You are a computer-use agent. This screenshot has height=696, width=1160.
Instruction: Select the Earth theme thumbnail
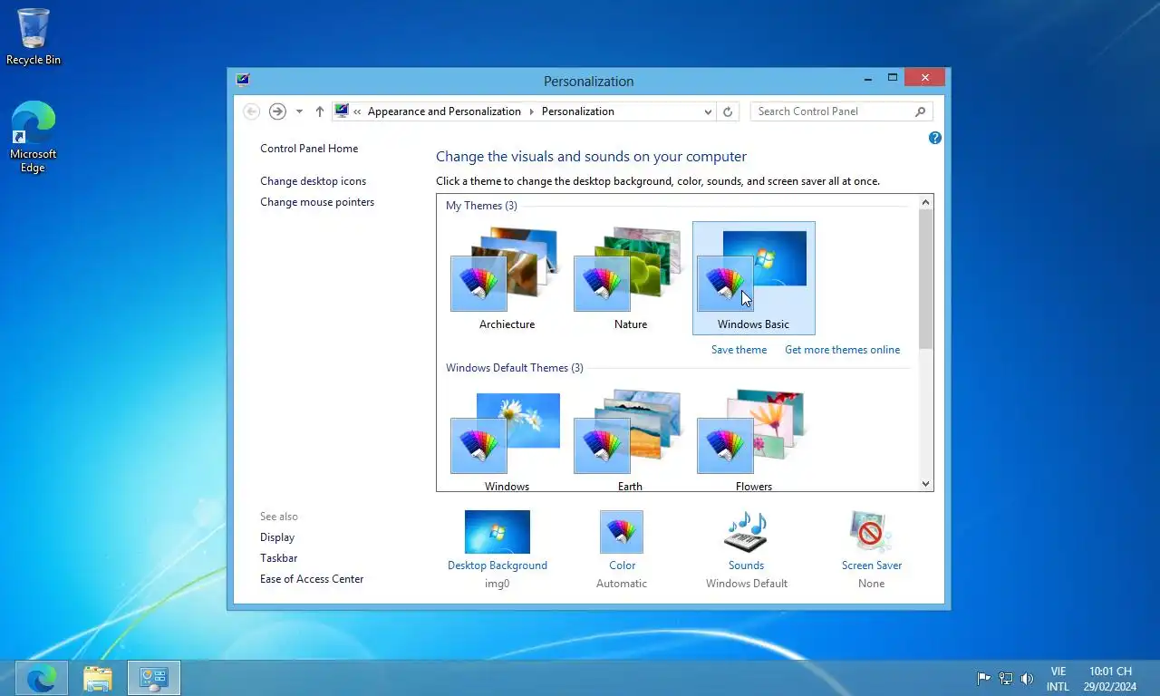pyautogui.click(x=630, y=440)
